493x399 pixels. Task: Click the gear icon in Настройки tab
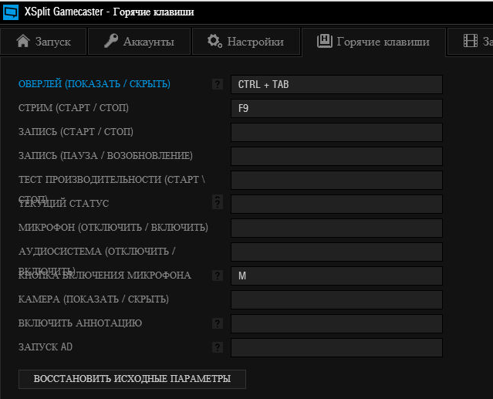(214, 41)
